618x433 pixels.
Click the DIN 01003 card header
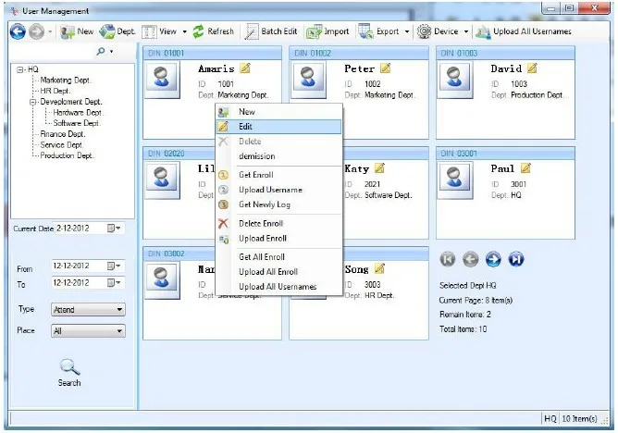click(505, 53)
